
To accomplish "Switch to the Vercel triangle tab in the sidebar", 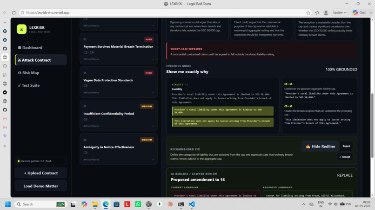I will 5,92.
